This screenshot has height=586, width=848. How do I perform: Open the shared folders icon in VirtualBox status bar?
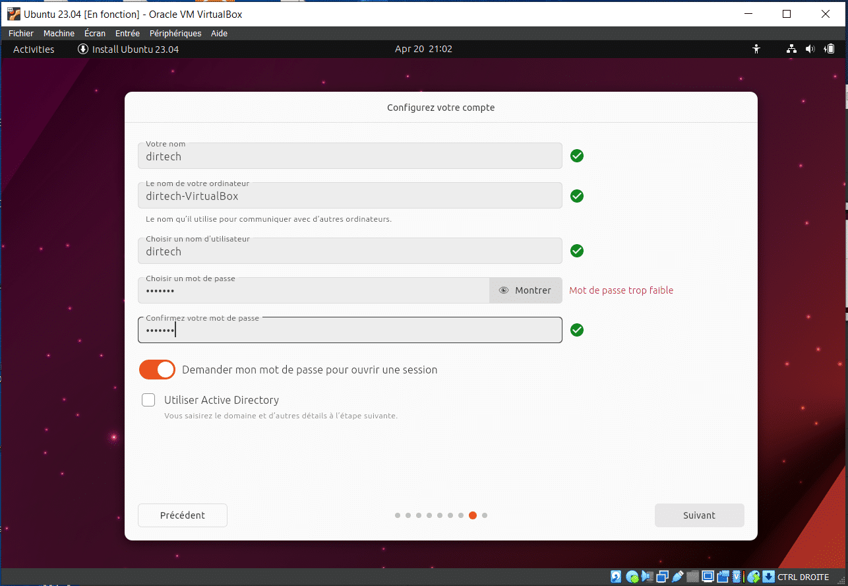pos(692,577)
